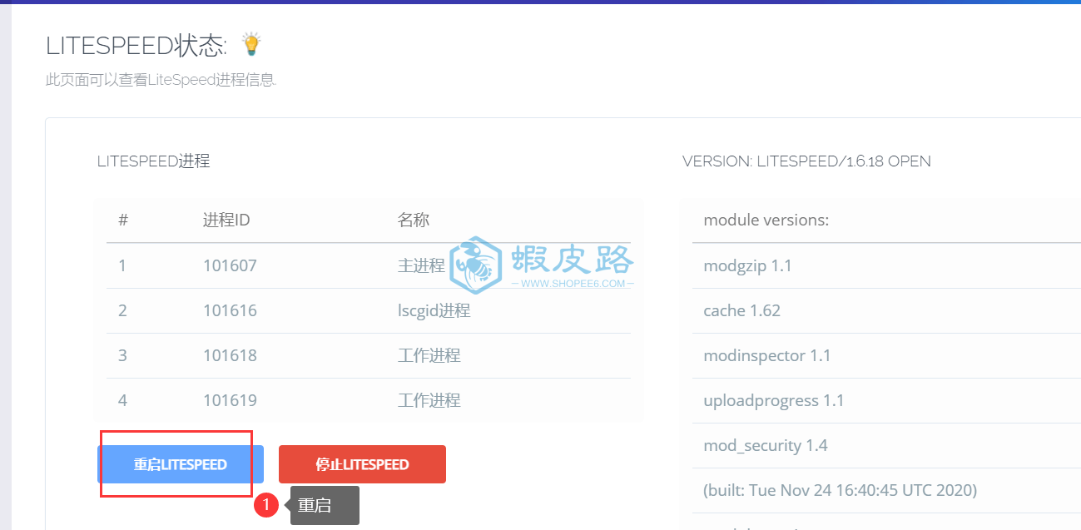This screenshot has height=530, width=1081.
Task: Click the uploadprogress 1.1 module entry
Action: [x=774, y=400]
